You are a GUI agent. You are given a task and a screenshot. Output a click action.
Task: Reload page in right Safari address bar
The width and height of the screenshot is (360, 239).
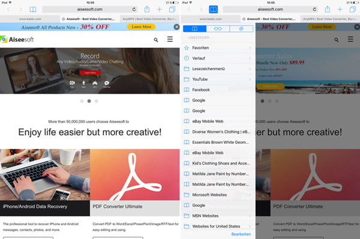point(314,10)
